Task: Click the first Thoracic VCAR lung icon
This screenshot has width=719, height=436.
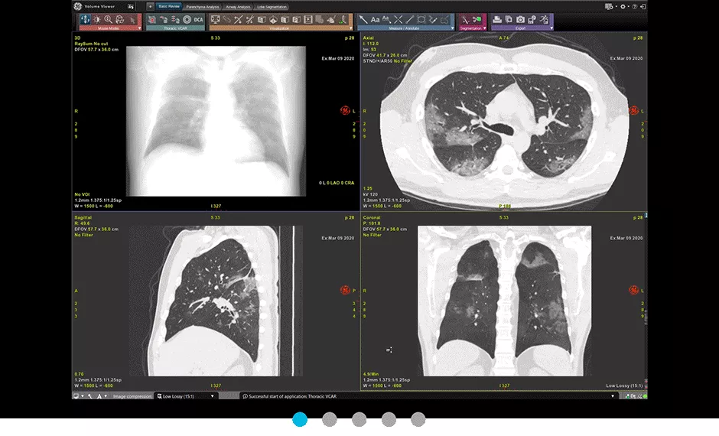Action: (x=152, y=19)
